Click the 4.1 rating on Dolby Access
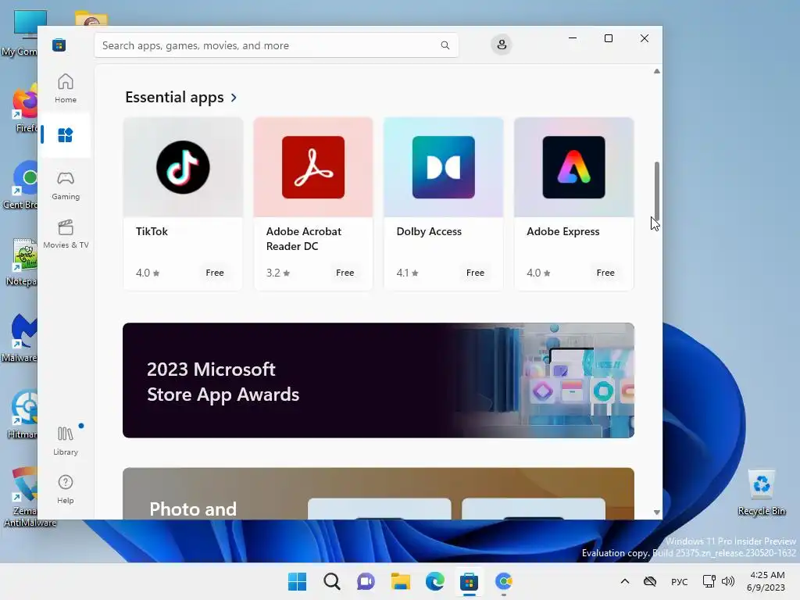The height and width of the screenshot is (600, 800). (408, 273)
